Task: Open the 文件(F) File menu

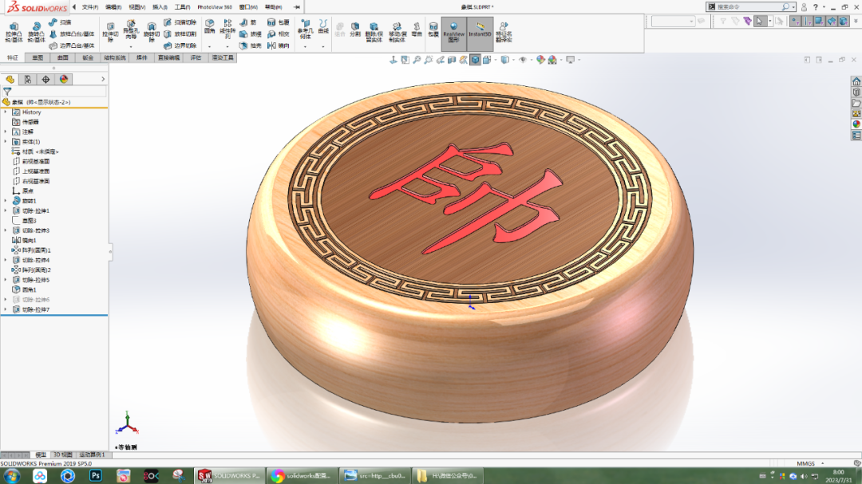Action: pos(90,7)
